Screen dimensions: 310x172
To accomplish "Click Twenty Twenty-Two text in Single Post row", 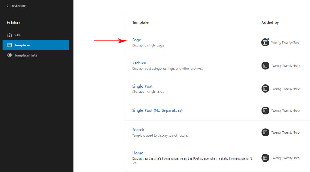I will pyautogui.click(x=285, y=89).
